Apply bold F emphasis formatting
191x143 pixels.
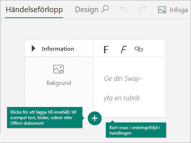pos(106,50)
